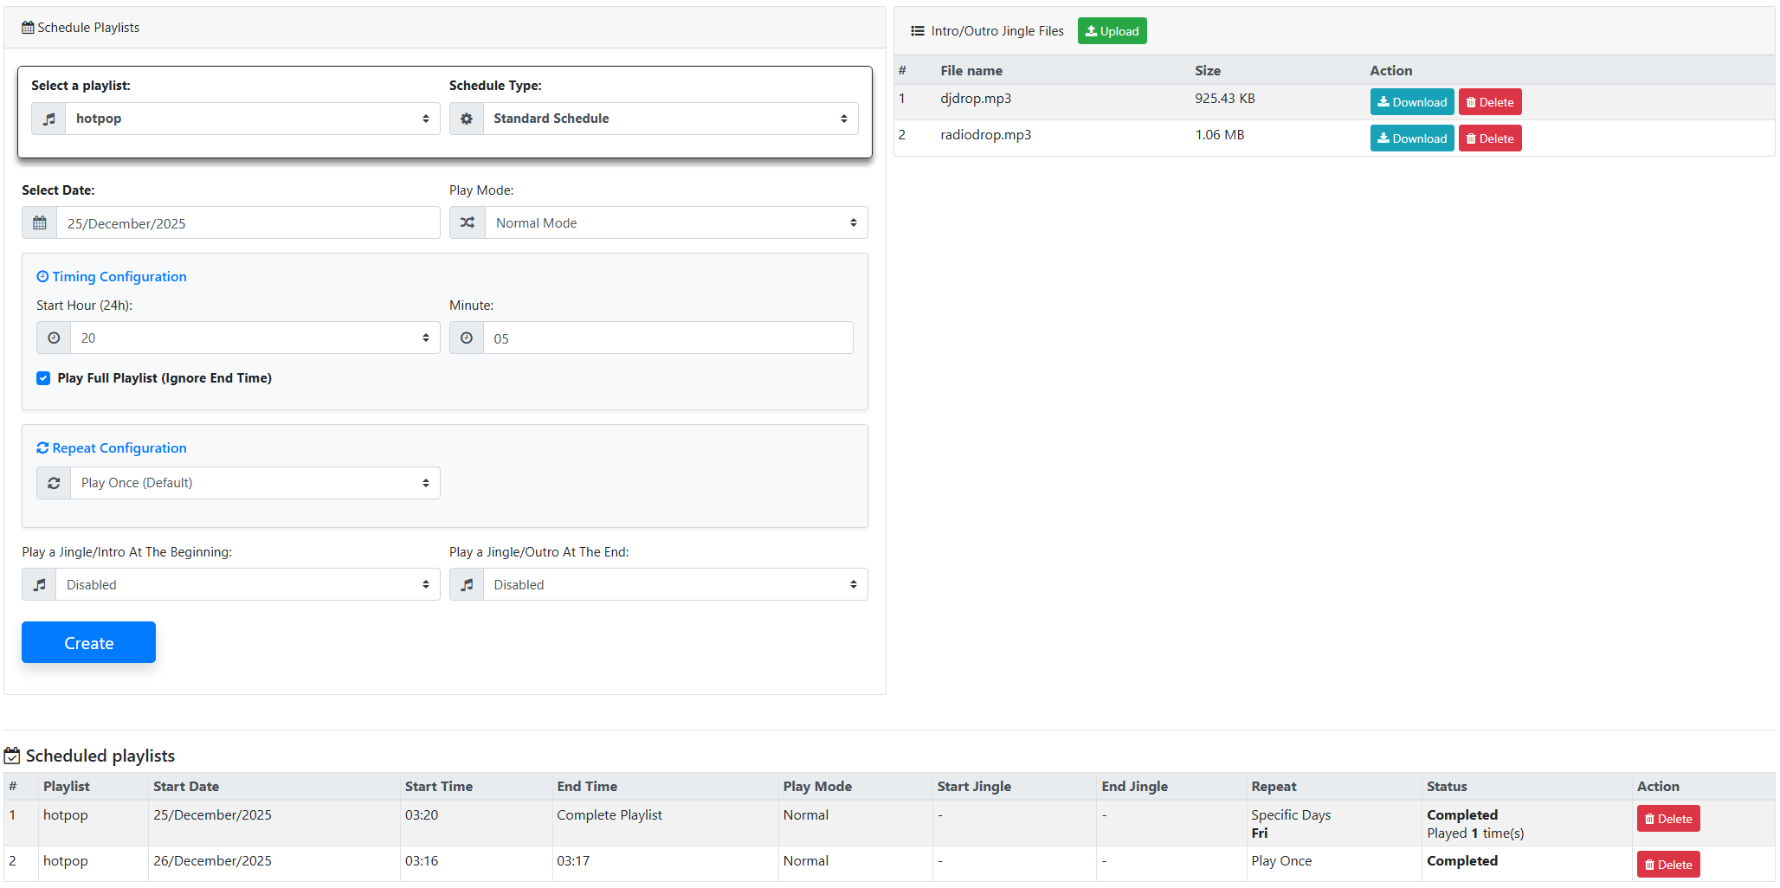This screenshot has width=1780, height=888.
Task: Uncheck Play Full Playlist checkbox
Action: 43,378
